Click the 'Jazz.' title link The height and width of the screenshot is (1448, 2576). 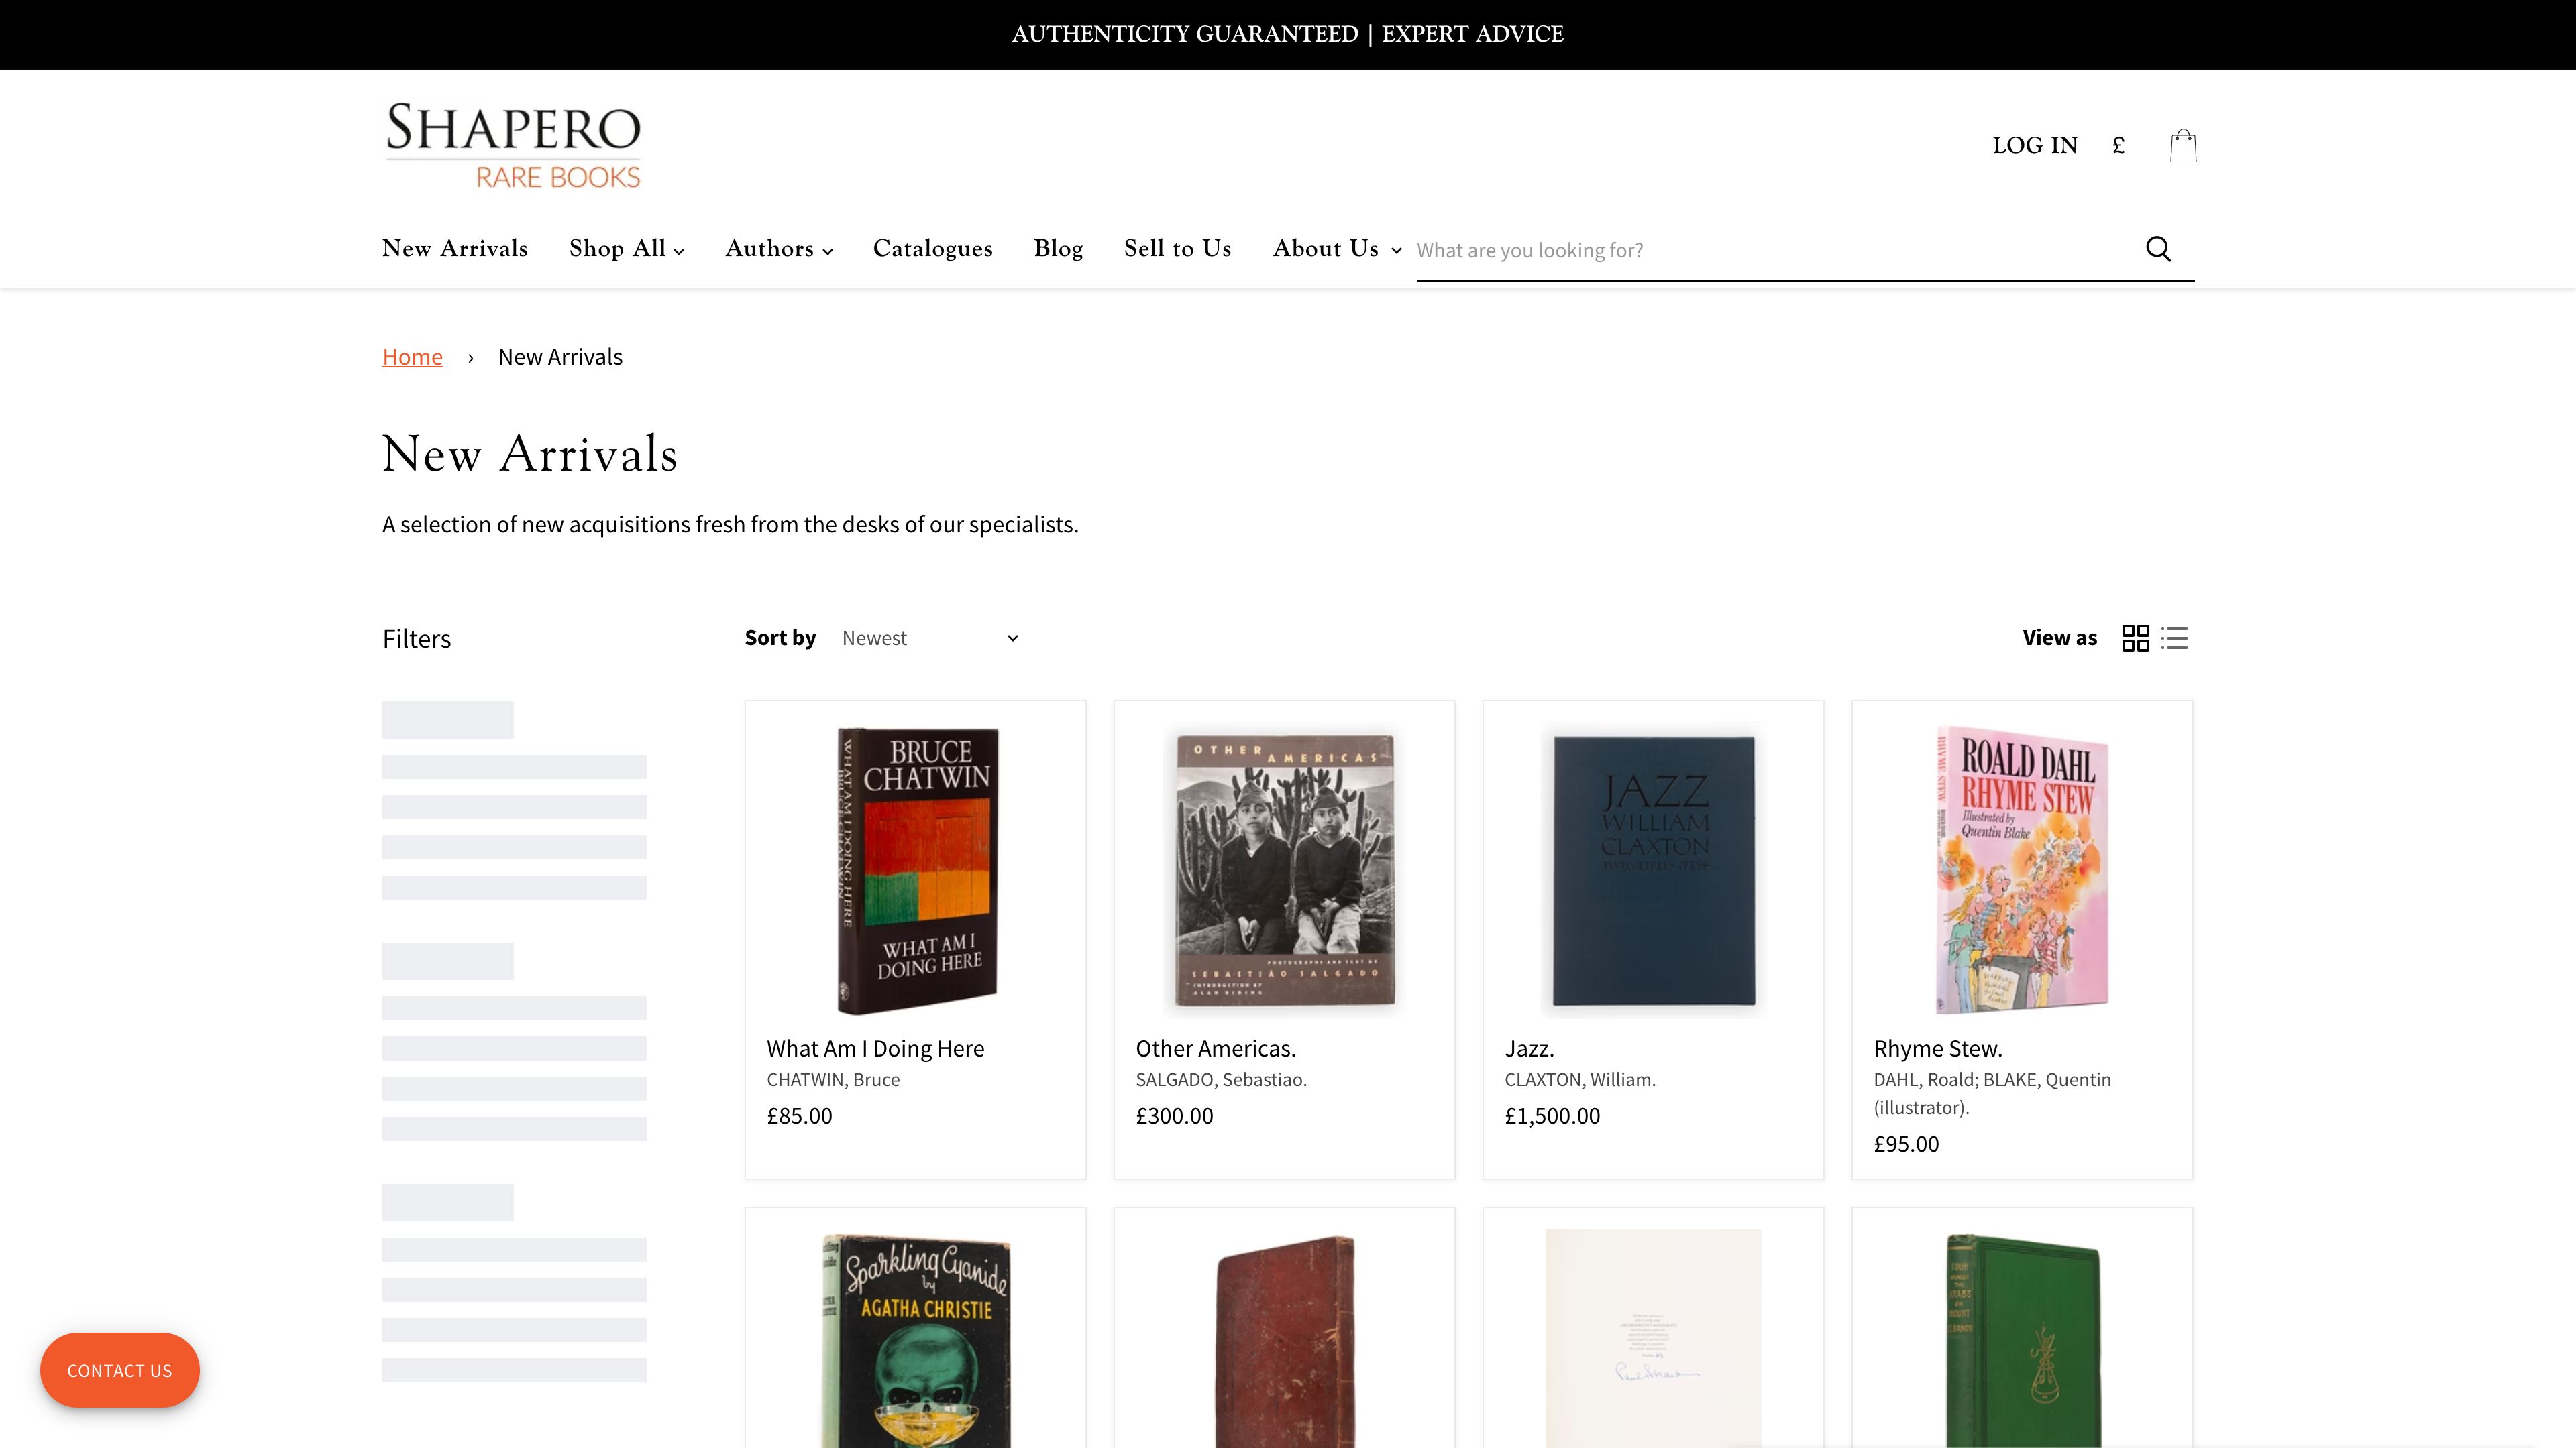tap(1529, 1048)
